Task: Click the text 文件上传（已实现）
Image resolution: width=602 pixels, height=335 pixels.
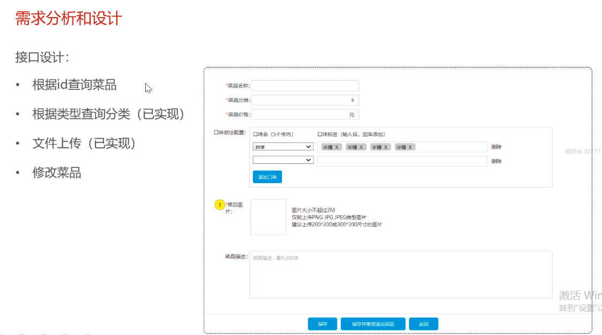Action: click(x=85, y=143)
